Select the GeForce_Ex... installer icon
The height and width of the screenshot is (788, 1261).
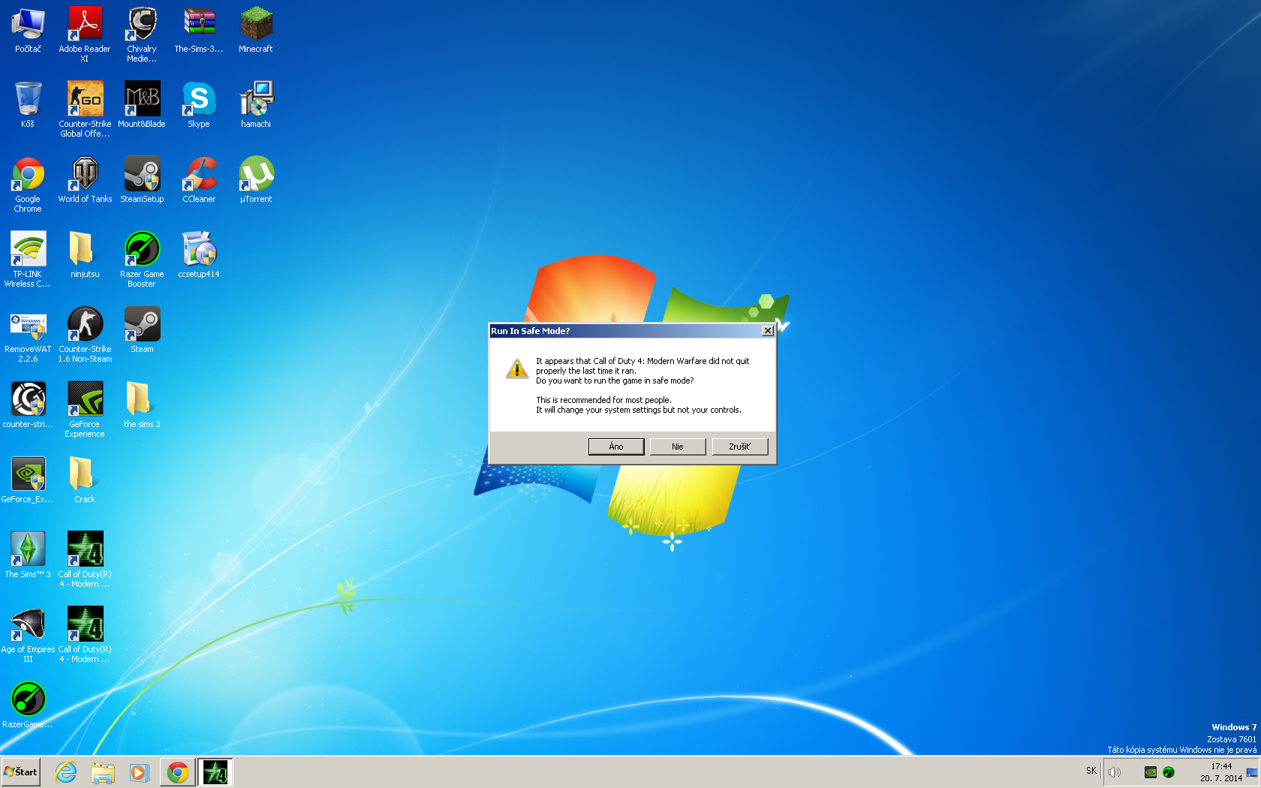click(x=28, y=480)
